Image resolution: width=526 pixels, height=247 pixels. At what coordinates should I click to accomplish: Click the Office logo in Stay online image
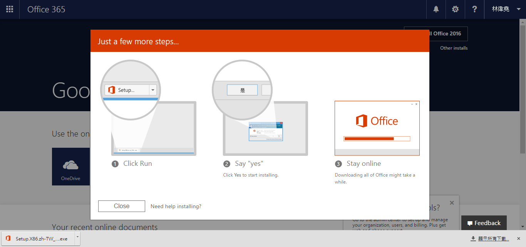point(377,121)
